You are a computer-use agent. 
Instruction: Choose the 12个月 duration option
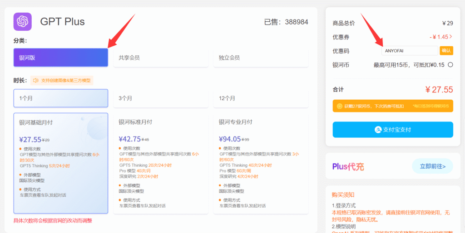[261, 98]
